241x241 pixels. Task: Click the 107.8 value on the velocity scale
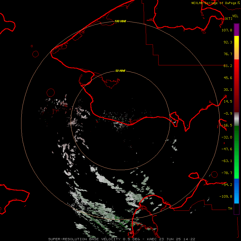pos(227,30)
